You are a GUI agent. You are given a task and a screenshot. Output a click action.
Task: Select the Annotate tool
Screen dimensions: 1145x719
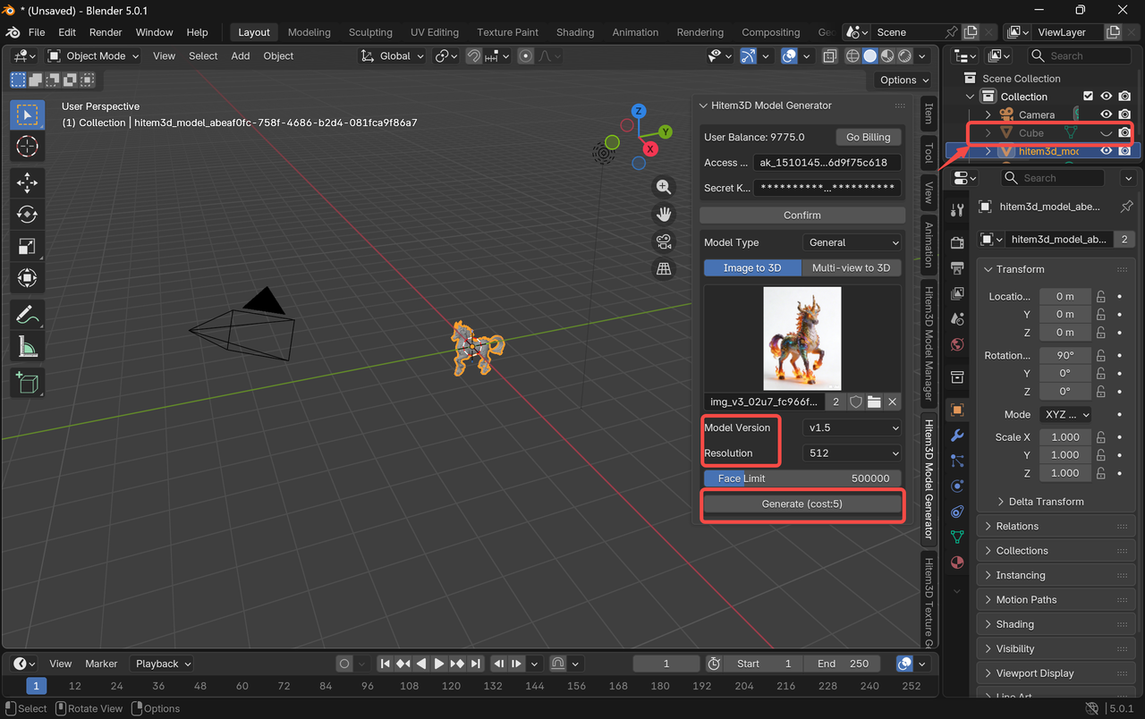[27, 314]
